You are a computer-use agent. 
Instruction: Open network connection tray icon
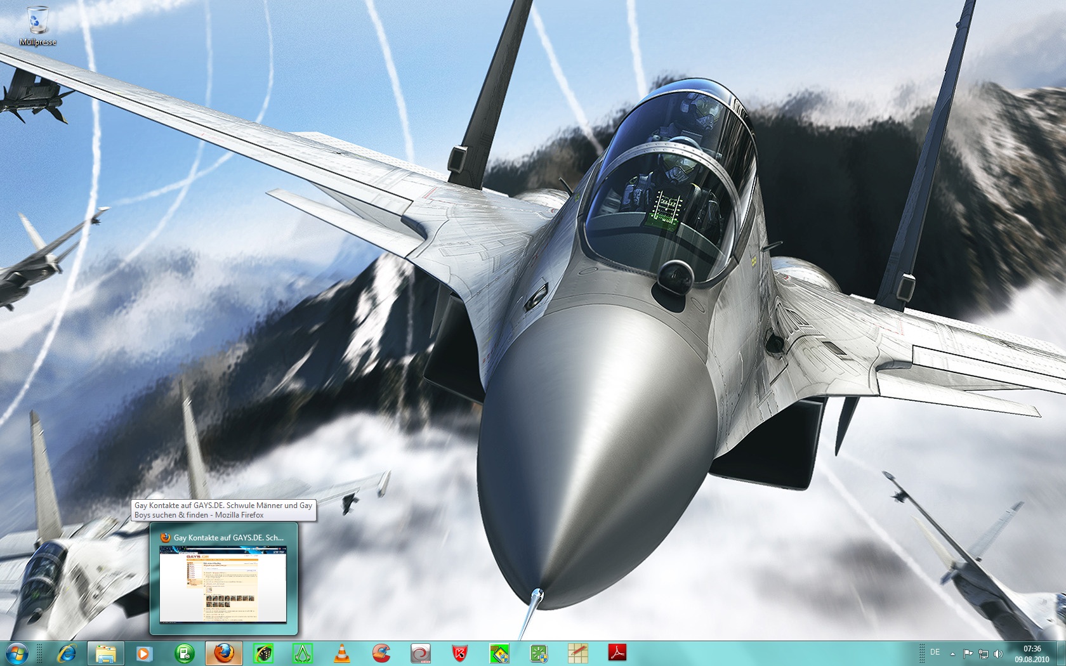983,653
